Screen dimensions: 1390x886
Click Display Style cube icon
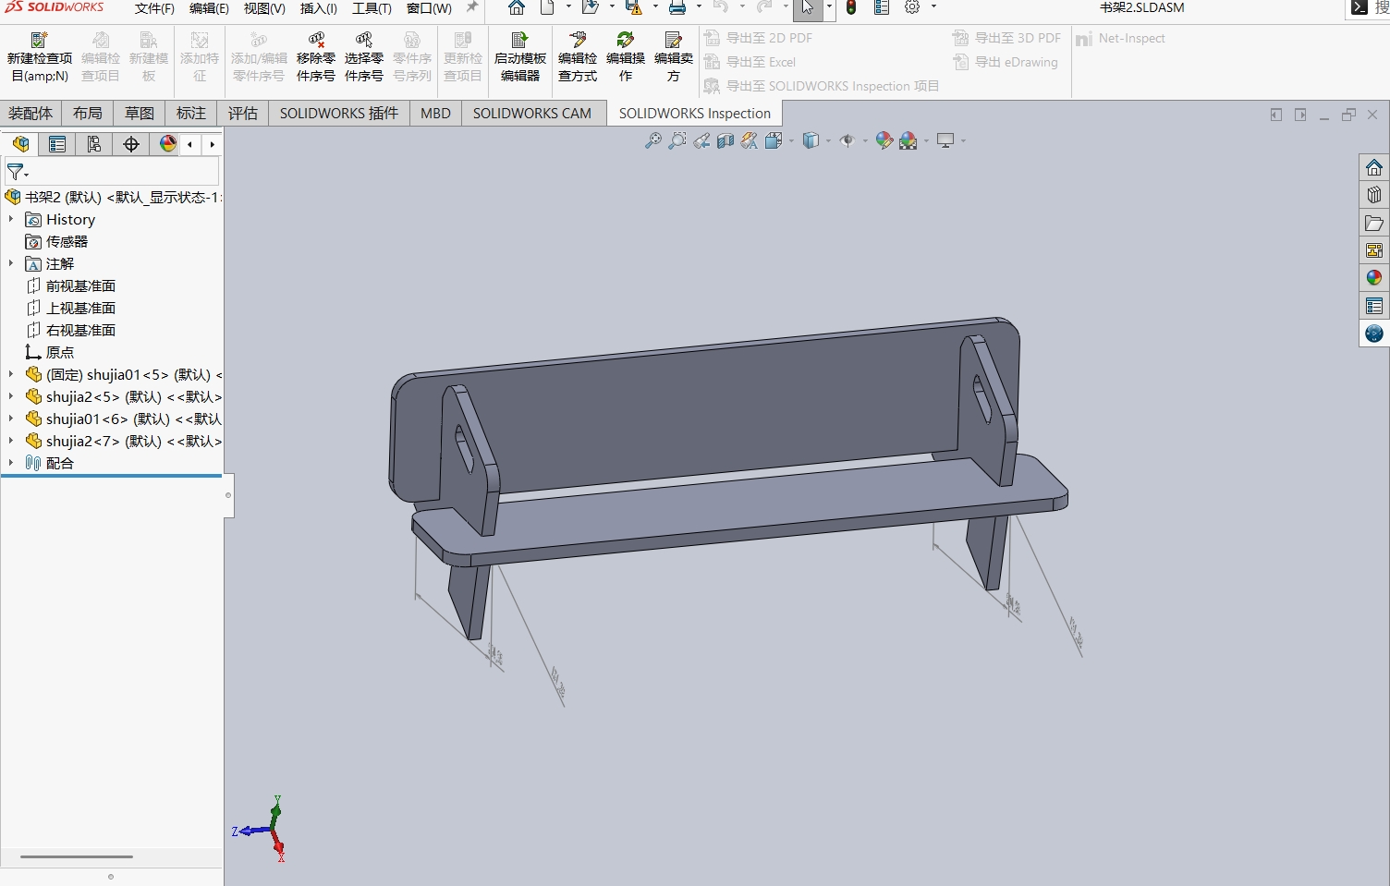[x=811, y=140]
